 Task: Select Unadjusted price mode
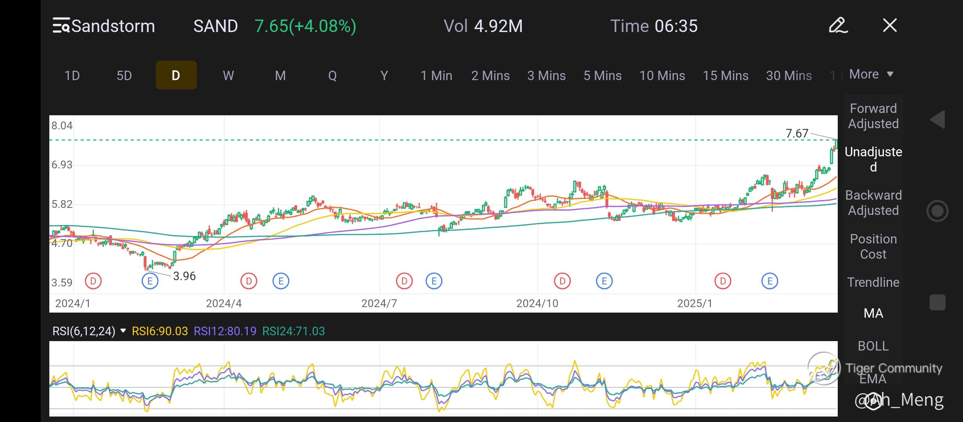pyautogui.click(x=873, y=159)
